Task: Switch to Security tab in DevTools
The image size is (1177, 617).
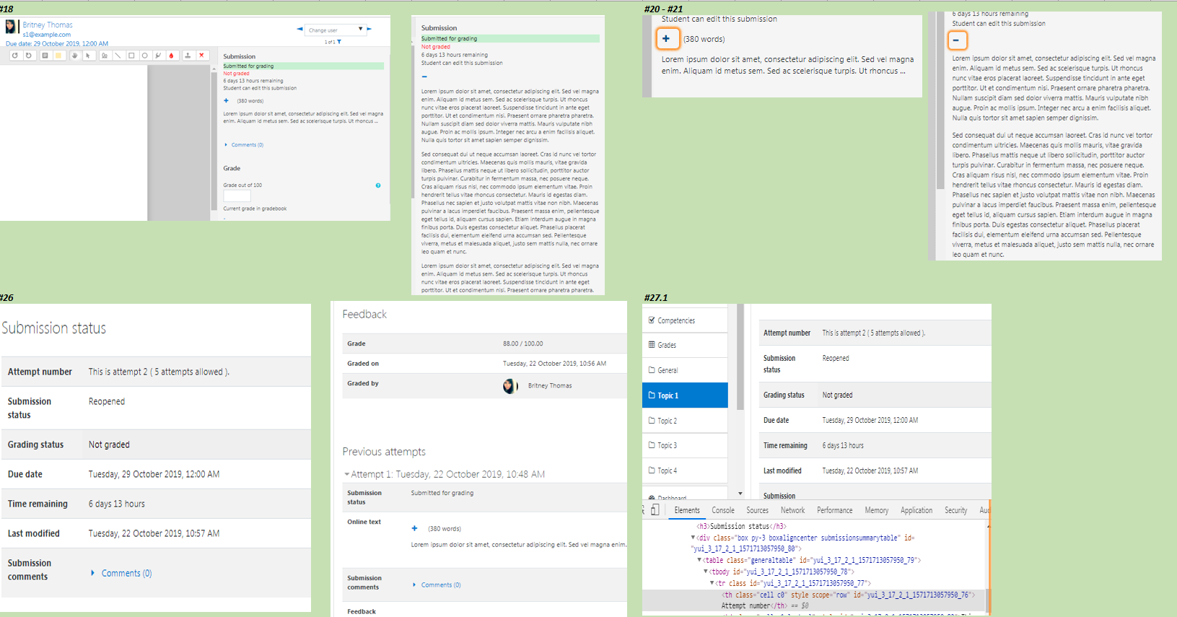Action: pos(956,510)
